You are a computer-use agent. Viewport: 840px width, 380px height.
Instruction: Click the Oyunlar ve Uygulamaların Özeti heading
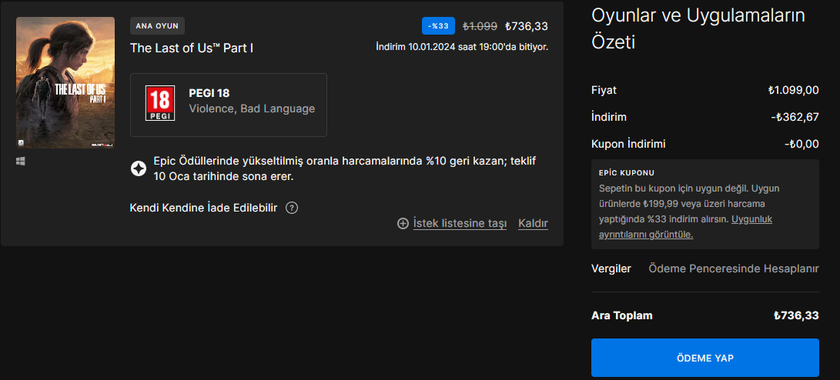pyautogui.click(x=698, y=29)
